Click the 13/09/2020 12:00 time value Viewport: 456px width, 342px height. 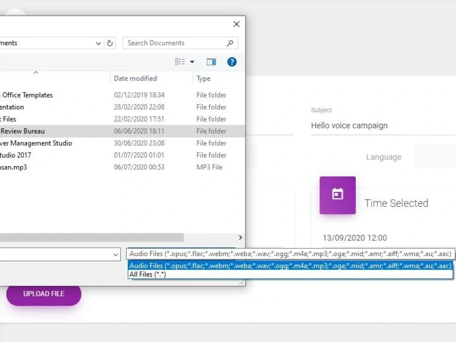354,238
